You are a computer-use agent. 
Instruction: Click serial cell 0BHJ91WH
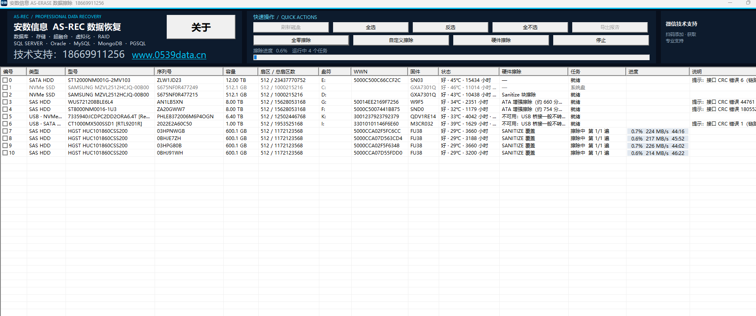click(x=170, y=153)
